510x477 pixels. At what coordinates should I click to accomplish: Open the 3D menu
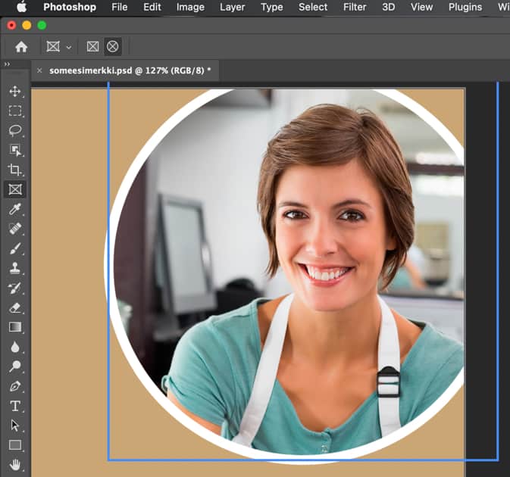pos(388,7)
